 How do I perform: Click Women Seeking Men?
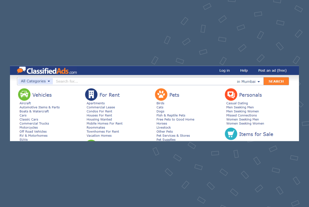pos(242,119)
